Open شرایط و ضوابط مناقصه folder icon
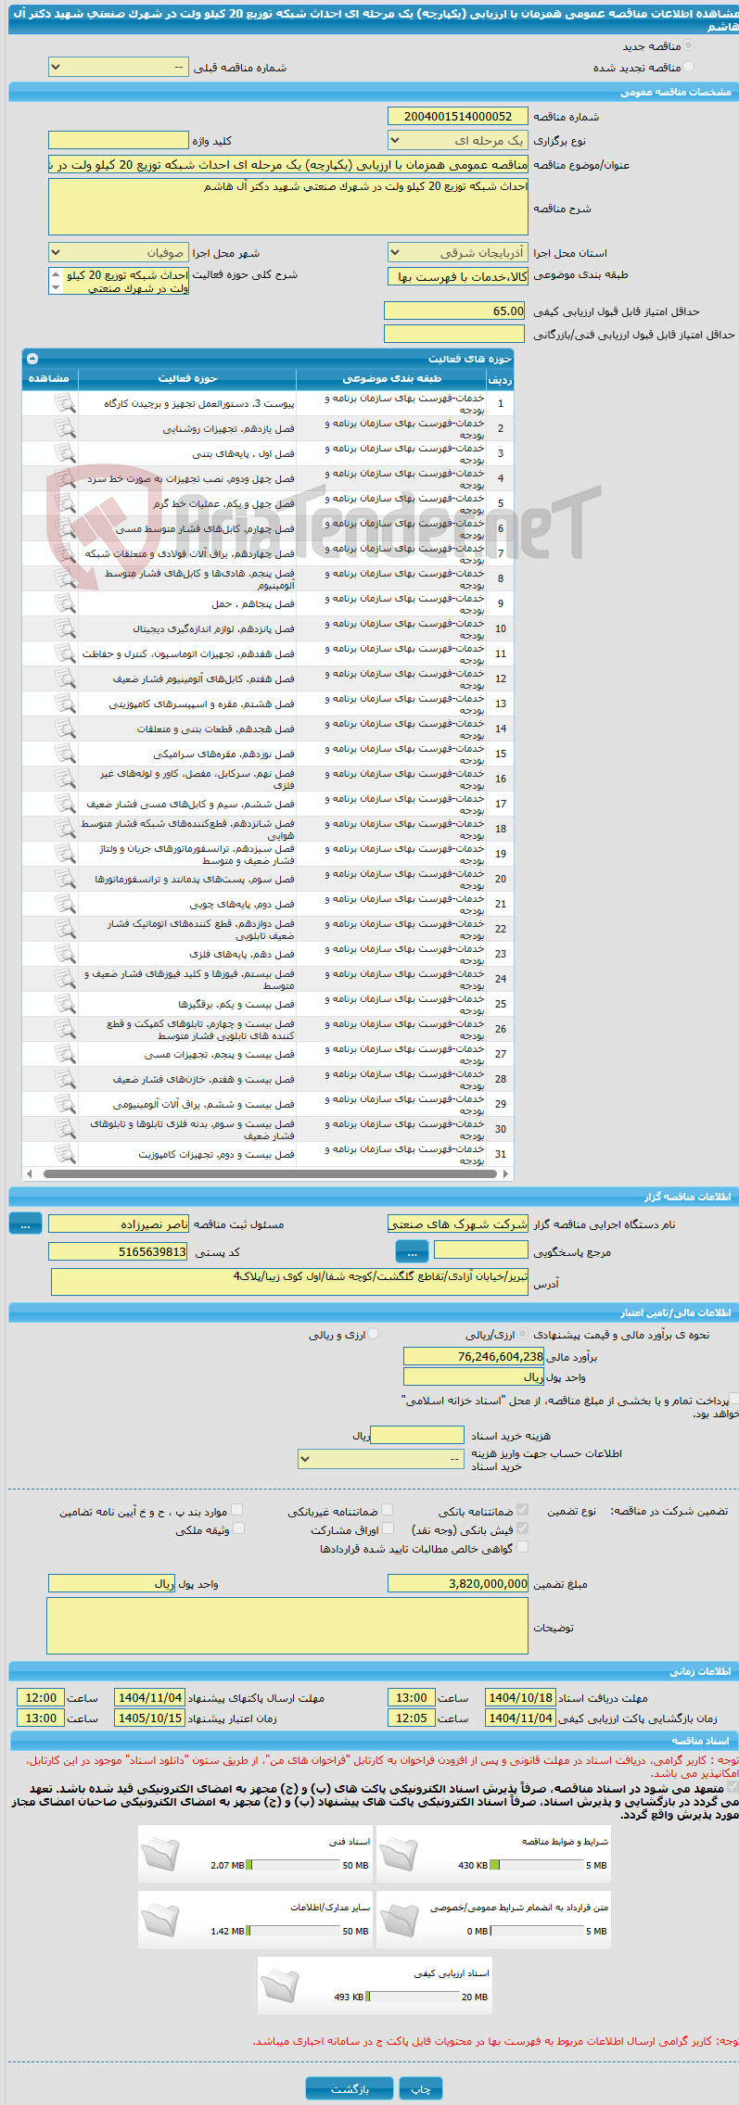The width and height of the screenshot is (739, 2105). (x=399, y=1854)
